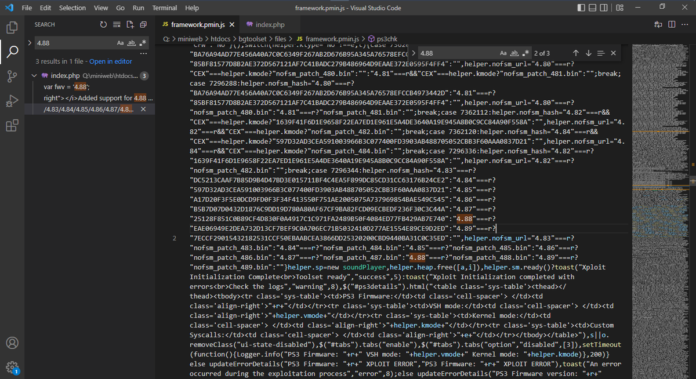Toggle Find in Selection in find widget

601,53
